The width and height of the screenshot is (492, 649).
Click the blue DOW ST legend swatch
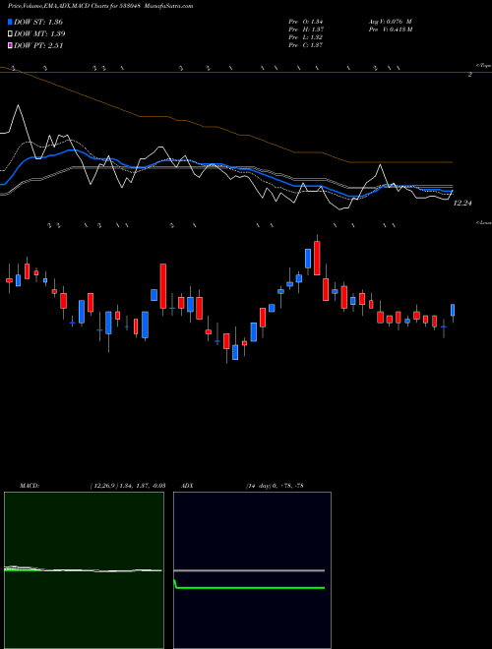tap(11, 22)
